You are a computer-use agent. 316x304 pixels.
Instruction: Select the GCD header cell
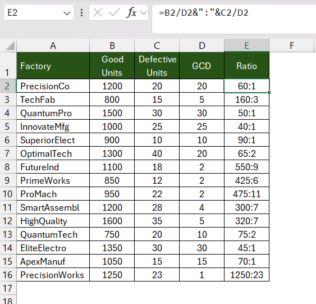(201, 66)
